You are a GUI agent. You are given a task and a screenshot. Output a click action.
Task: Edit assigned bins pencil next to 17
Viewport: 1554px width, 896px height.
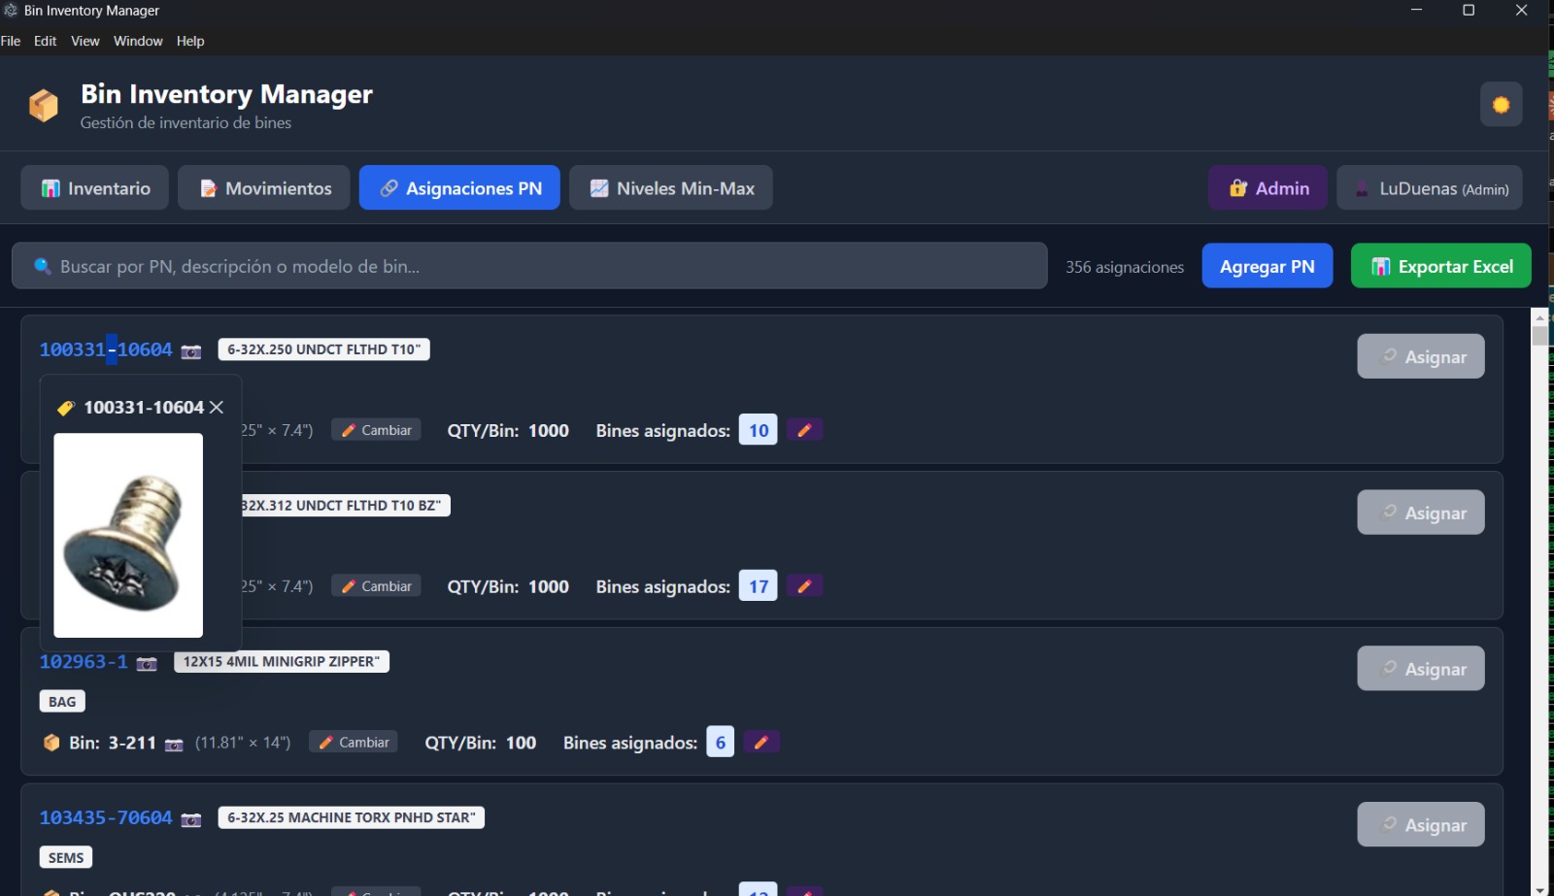(804, 586)
